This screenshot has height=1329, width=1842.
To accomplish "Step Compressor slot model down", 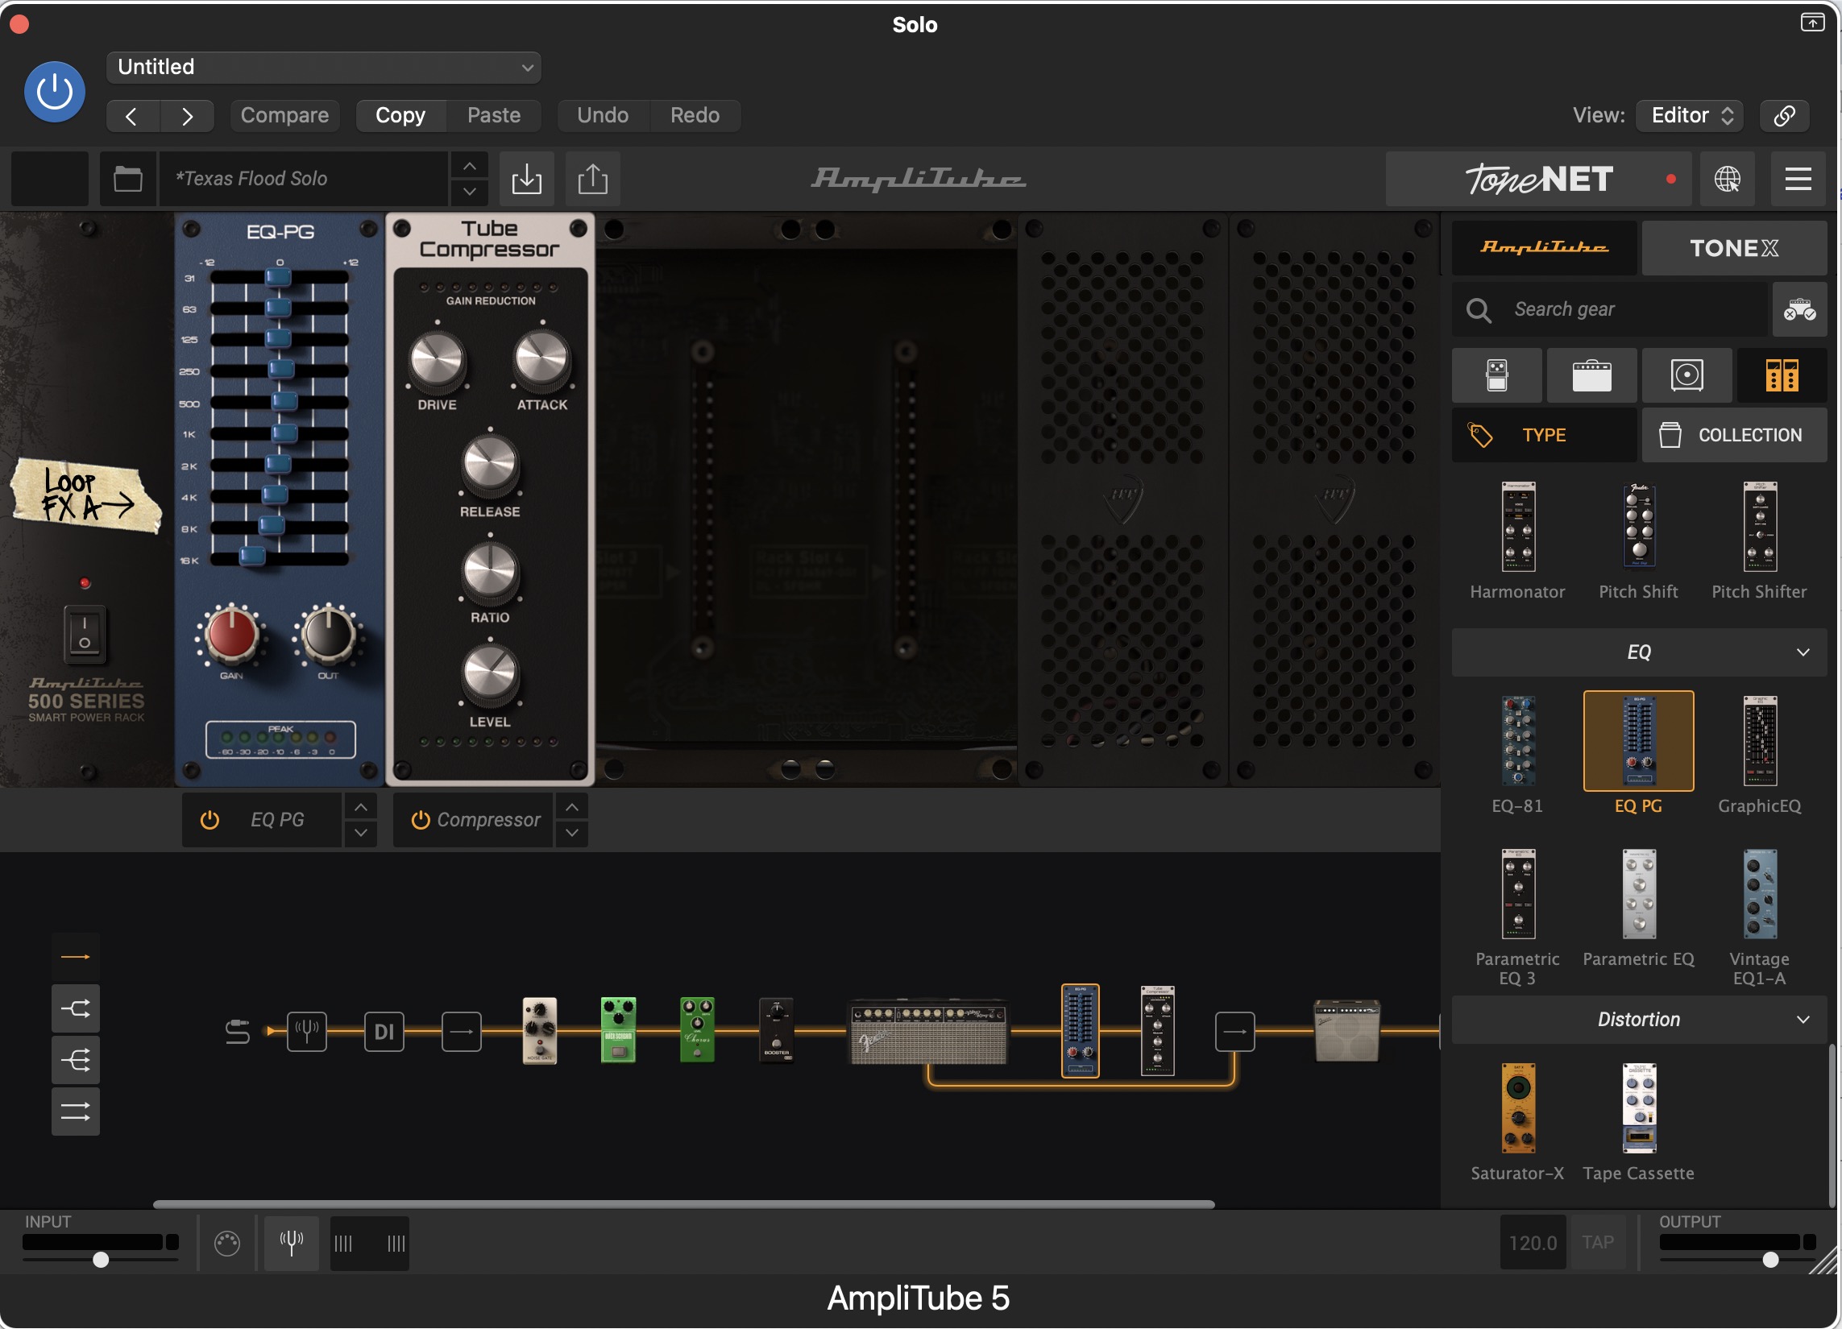I will (x=572, y=833).
